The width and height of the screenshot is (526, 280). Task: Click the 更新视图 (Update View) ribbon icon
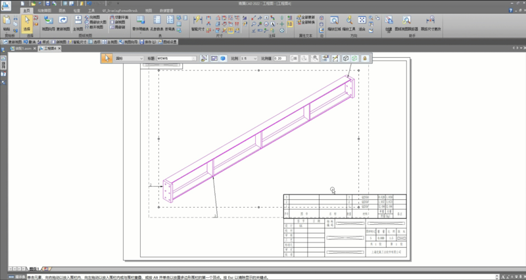pos(64,24)
